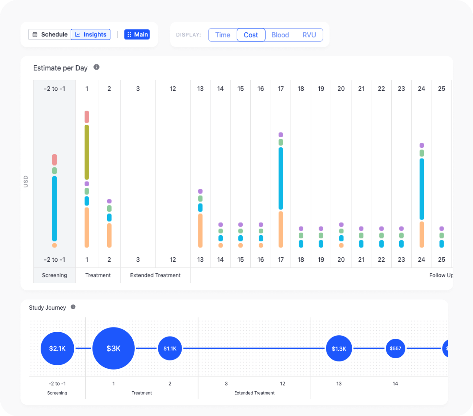Click the orange bar in day 13 column

[201, 231]
